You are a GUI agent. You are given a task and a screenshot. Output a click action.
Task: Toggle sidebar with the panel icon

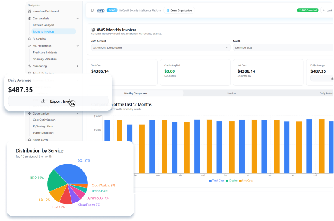click(92, 10)
